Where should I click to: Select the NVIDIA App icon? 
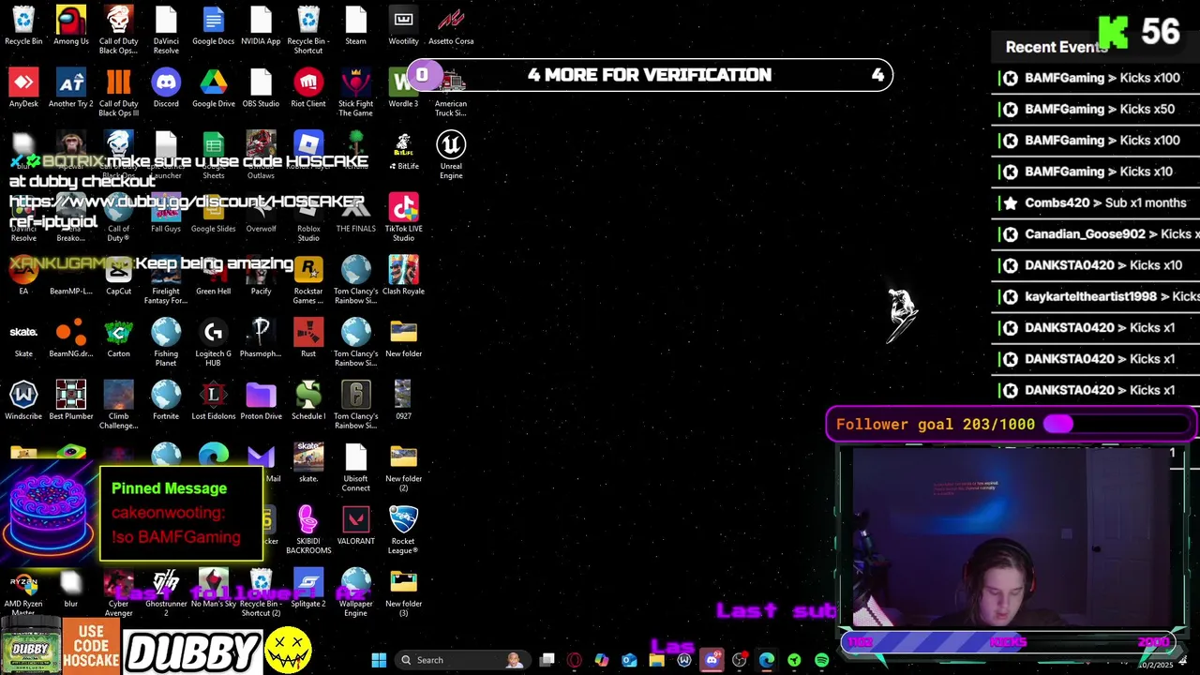click(261, 25)
